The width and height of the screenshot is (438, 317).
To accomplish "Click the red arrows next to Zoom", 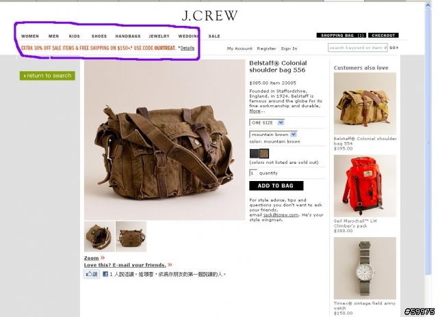I will coord(103,258).
